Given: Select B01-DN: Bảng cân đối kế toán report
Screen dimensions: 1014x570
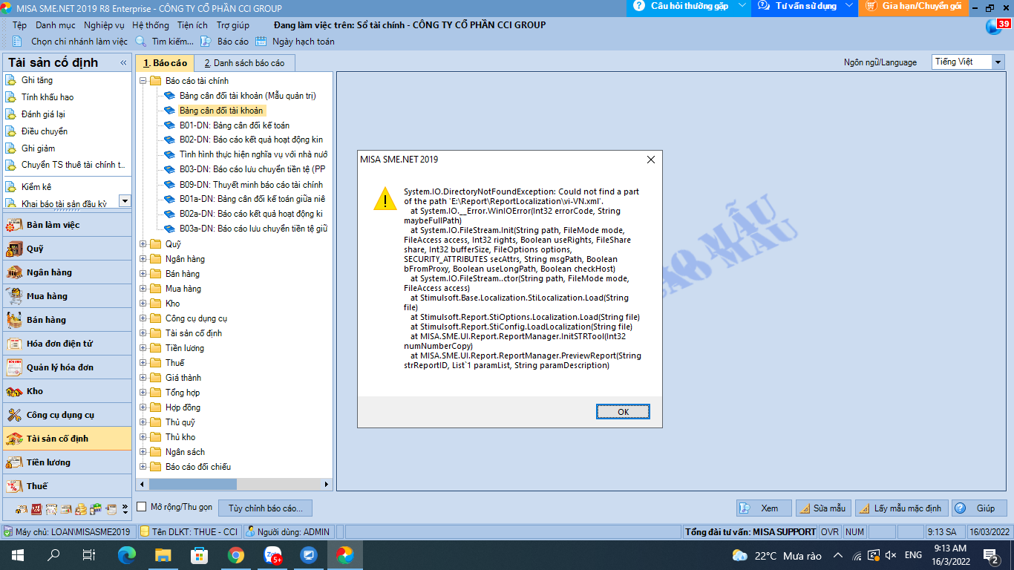Looking at the screenshot, I should [x=235, y=125].
